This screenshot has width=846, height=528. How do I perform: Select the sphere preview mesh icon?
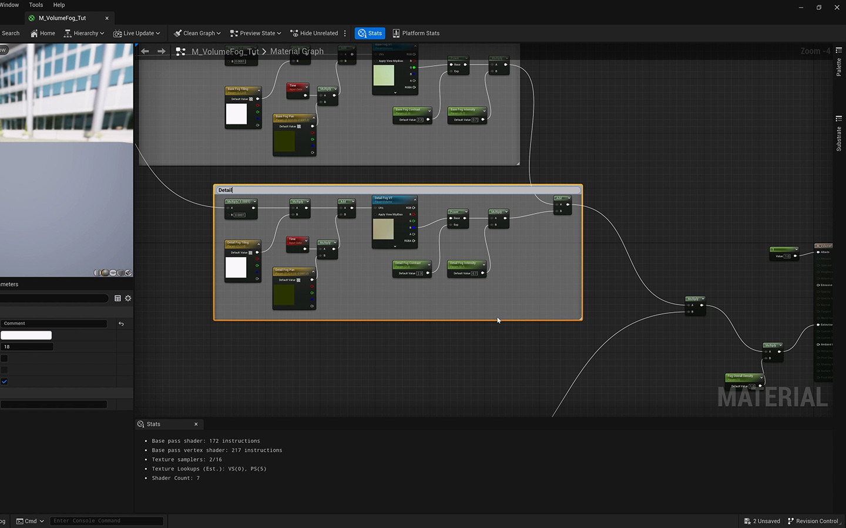tap(105, 273)
